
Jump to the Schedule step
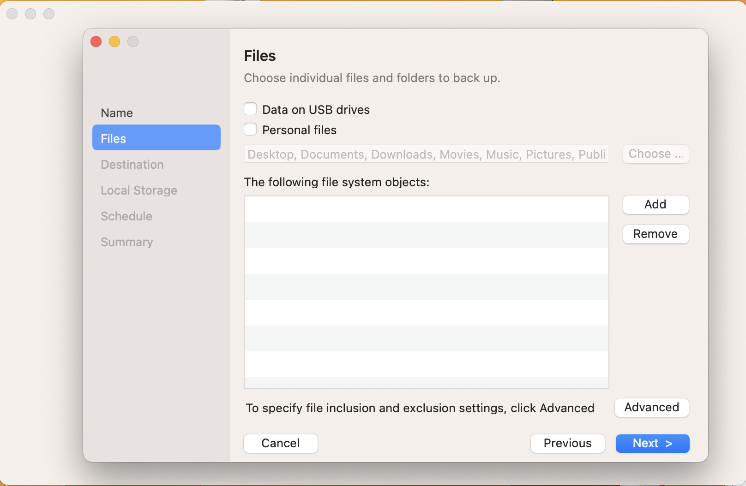(126, 216)
